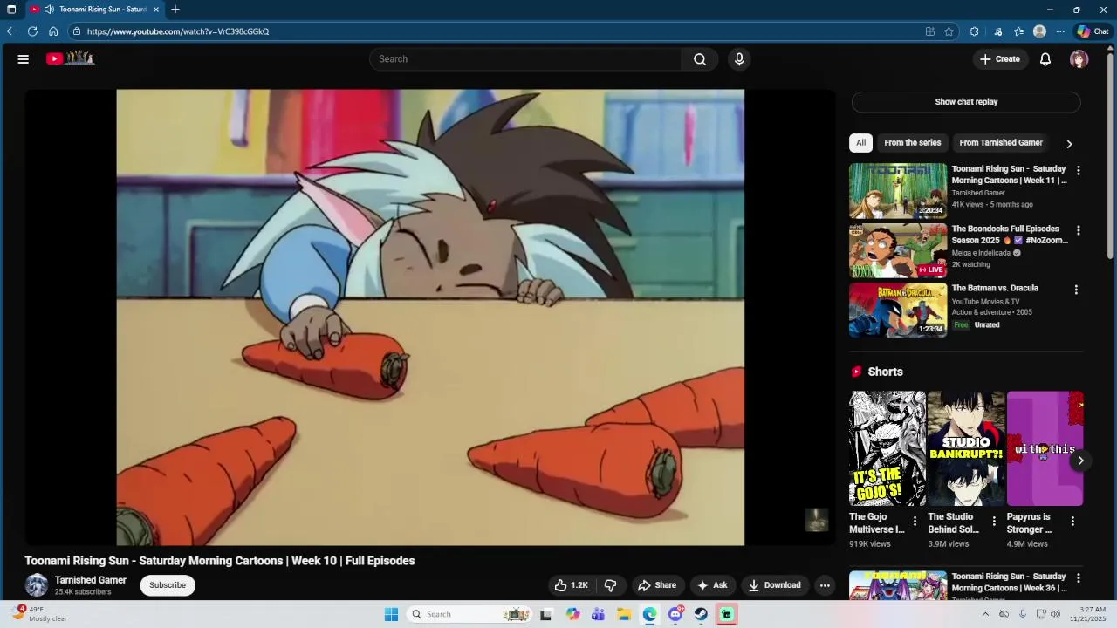Open browser extensions puzzle icon
The image size is (1117, 628).
click(x=974, y=31)
